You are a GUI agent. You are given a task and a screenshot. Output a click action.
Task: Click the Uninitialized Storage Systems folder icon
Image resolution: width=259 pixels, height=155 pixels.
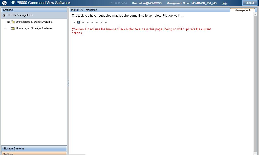point(13,22)
